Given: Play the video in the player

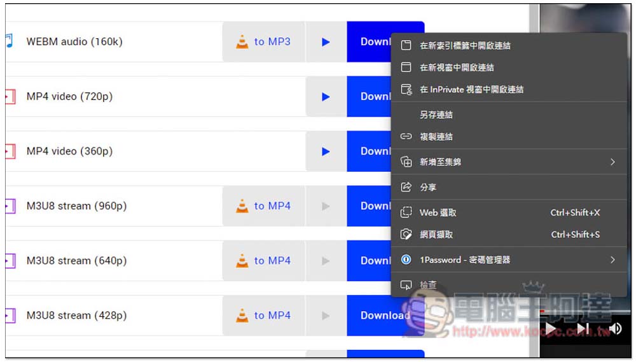Looking at the screenshot, I should tap(551, 328).
